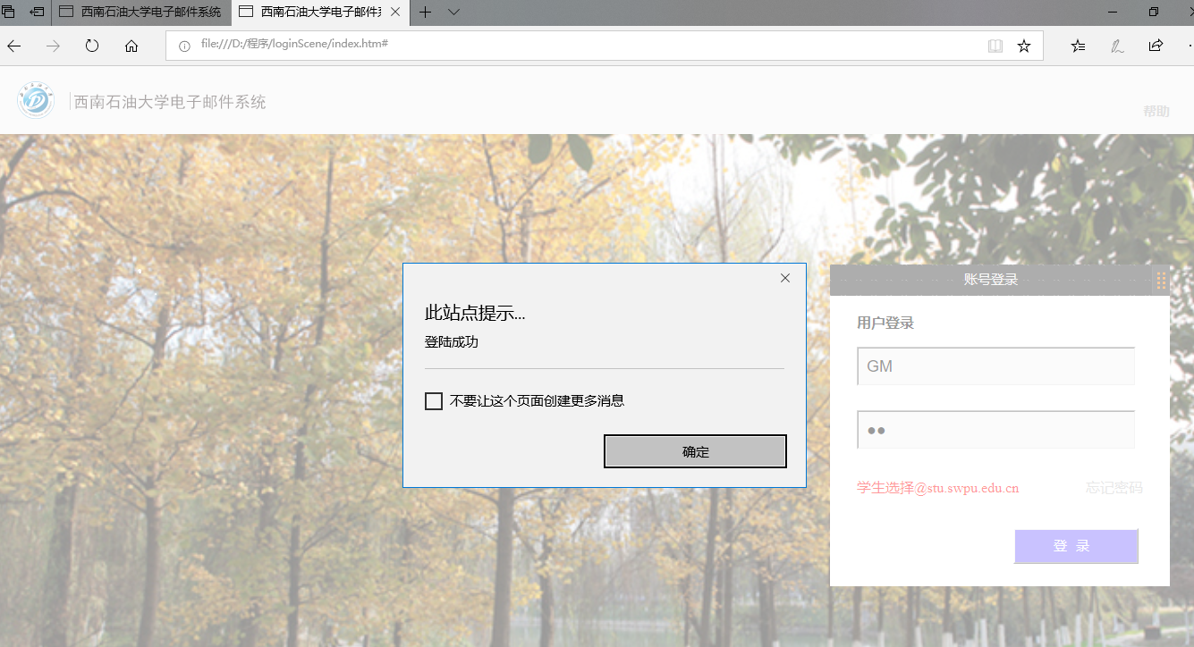Click the forward navigation arrow
The height and width of the screenshot is (647, 1194).
click(53, 46)
